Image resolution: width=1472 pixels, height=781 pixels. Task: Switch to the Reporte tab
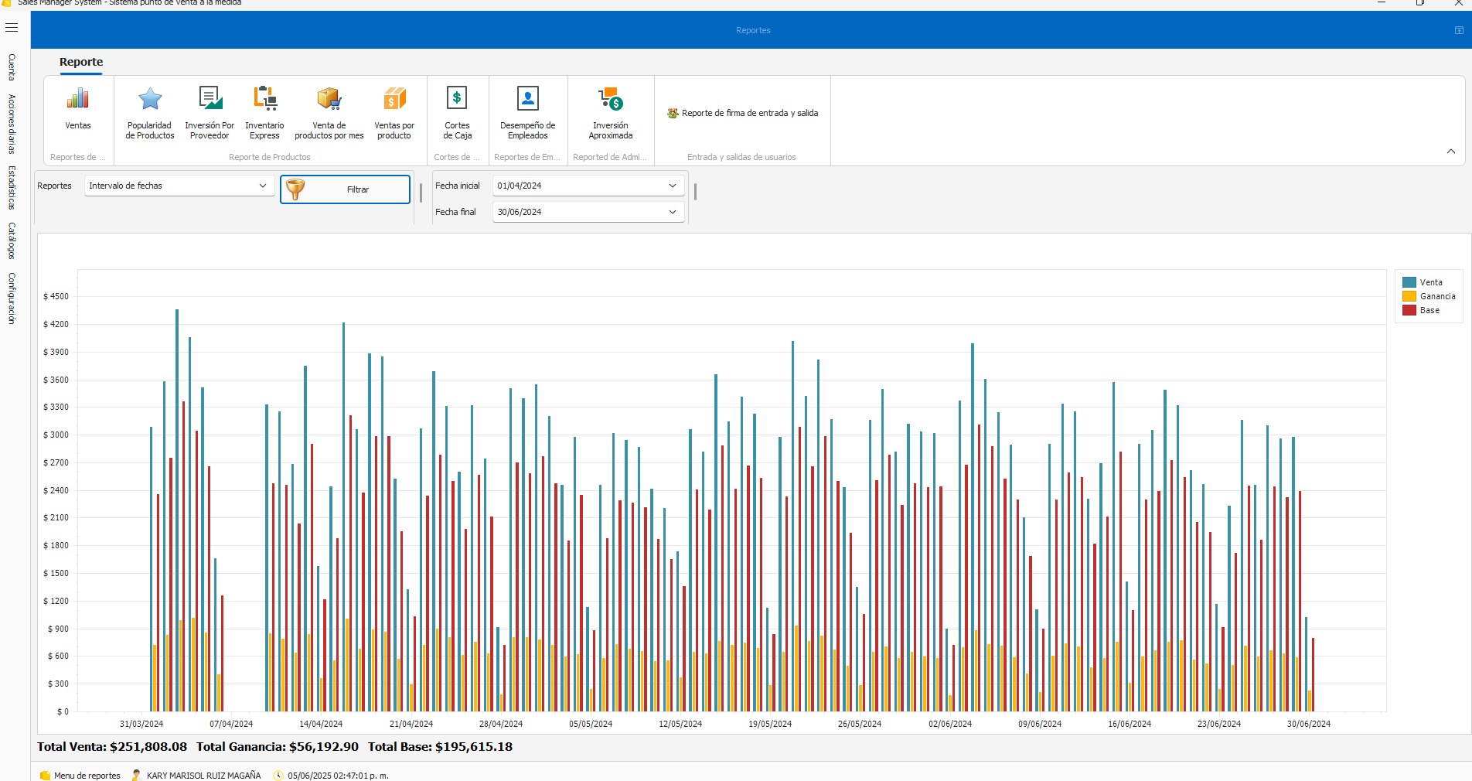pos(81,62)
